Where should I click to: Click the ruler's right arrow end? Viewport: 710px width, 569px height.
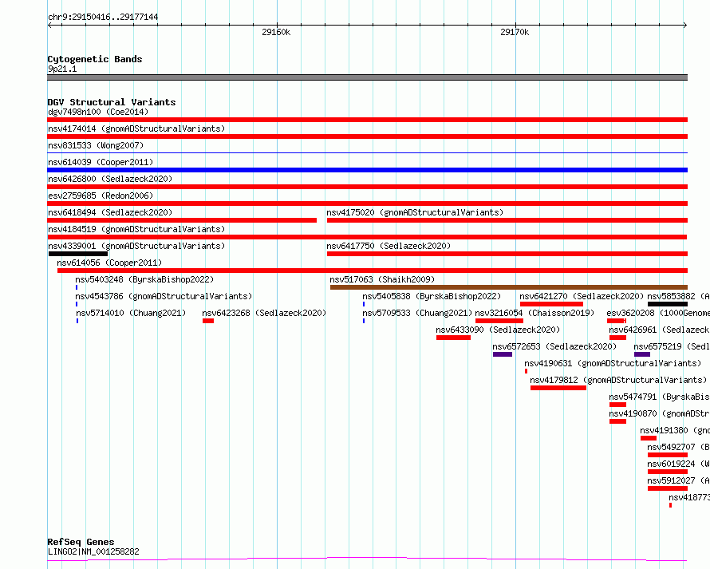pyautogui.click(x=685, y=26)
